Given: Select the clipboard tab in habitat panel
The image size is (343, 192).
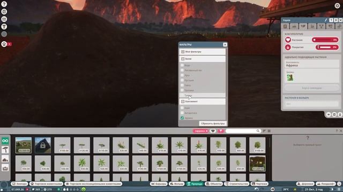Looking at the screenshot, I should point(285,26).
